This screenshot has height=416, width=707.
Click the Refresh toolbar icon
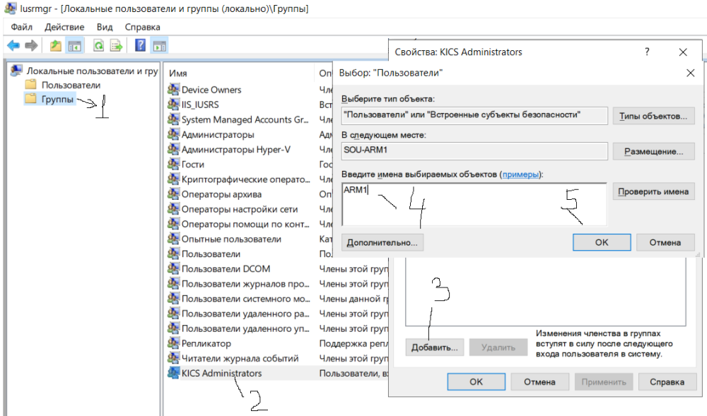[x=98, y=45]
